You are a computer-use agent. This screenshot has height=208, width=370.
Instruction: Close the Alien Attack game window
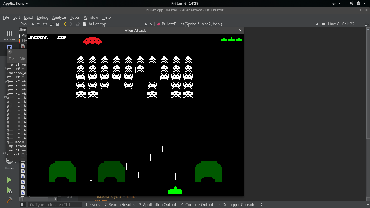click(240, 31)
